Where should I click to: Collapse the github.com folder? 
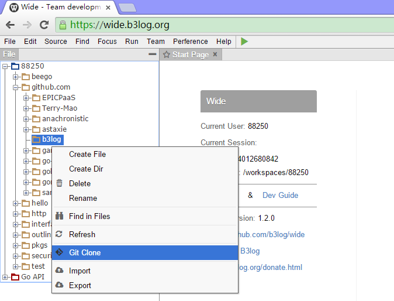pyautogui.click(x=16, y=87)
